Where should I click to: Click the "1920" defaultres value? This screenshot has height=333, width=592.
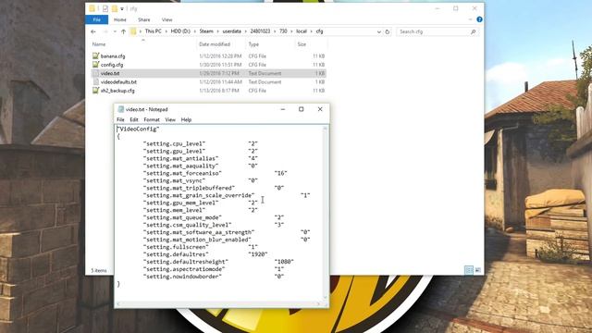pyautogui.click(x=258, y=254)
